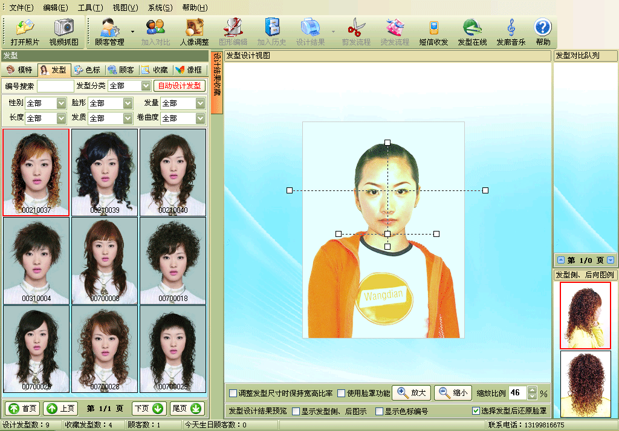Expand the 卷曲度 curl level dropdown
The height and width of the screenshot is (431, 619).
tap(200, 118)
